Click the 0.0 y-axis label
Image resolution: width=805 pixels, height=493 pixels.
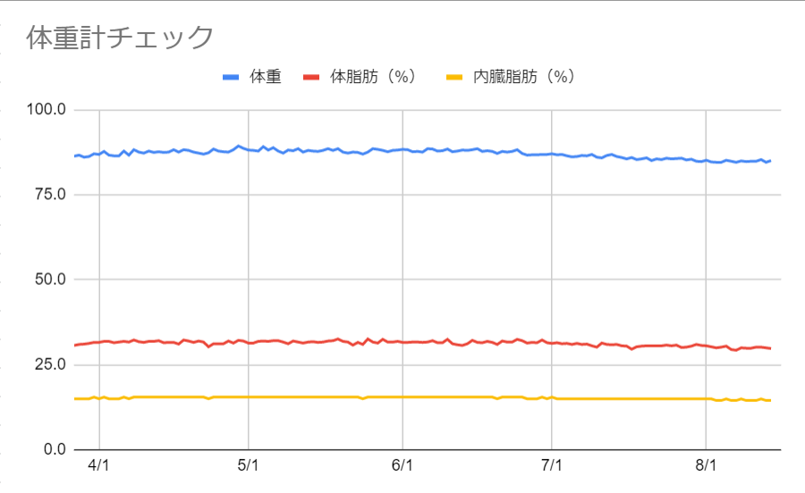[x=55, y=449]
